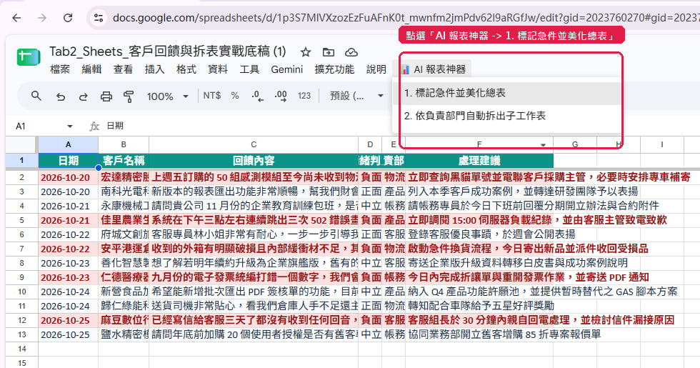Open column F header dropdown arrow
This screenshot has width=700, height=368.
point(543,144)
